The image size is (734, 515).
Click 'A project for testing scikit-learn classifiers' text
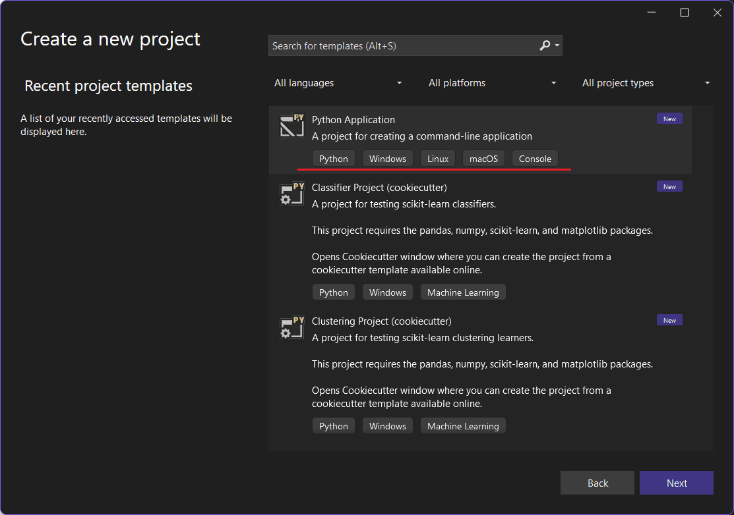[404, 204]
